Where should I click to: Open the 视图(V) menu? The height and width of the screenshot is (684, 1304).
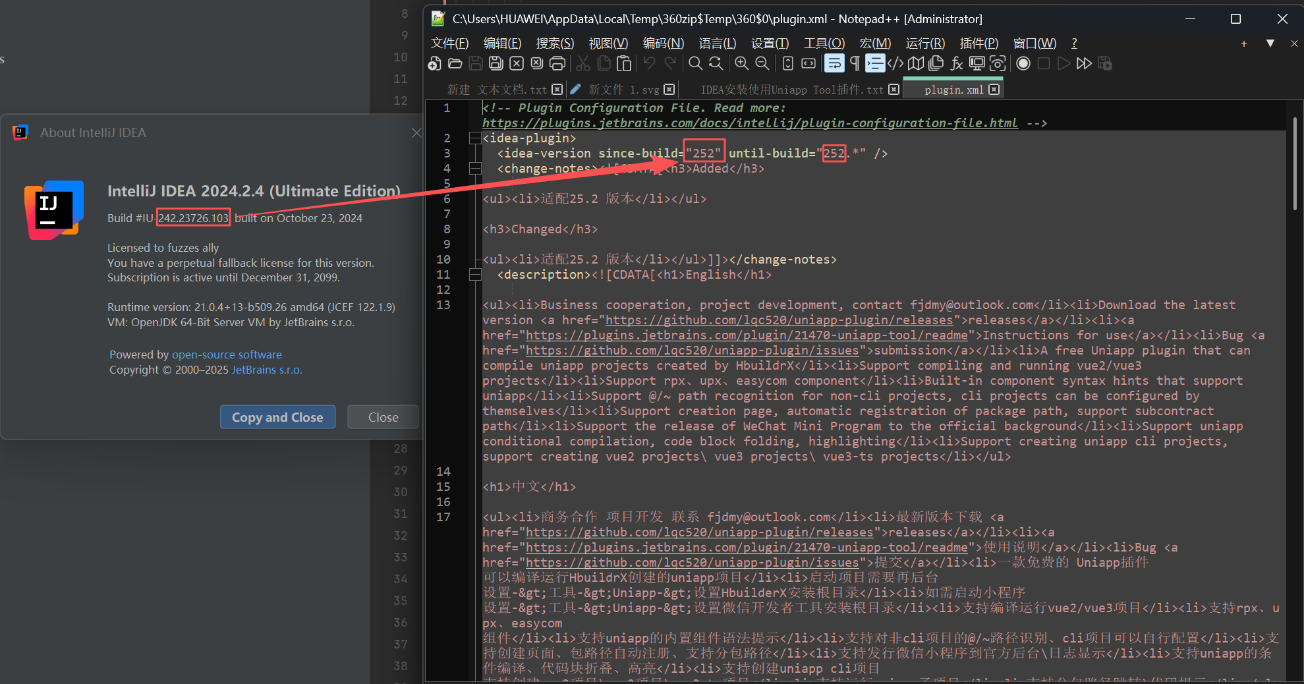[x=608, y=43]
